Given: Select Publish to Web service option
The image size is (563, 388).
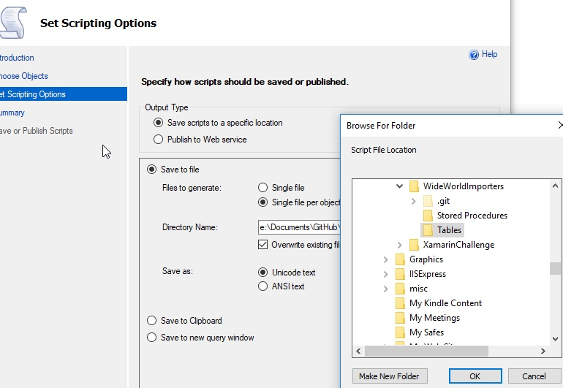Looking at the screenshot, I should pos(158,140).
